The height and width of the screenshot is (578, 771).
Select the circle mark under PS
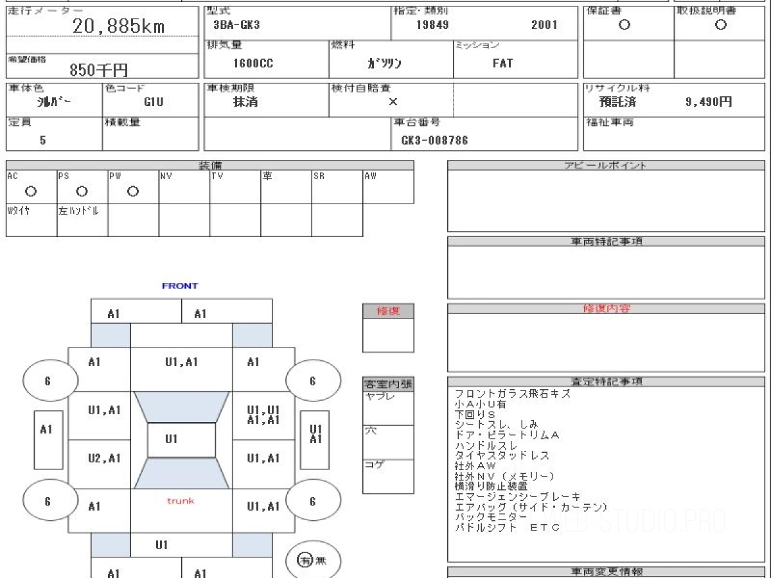(82, 191)
